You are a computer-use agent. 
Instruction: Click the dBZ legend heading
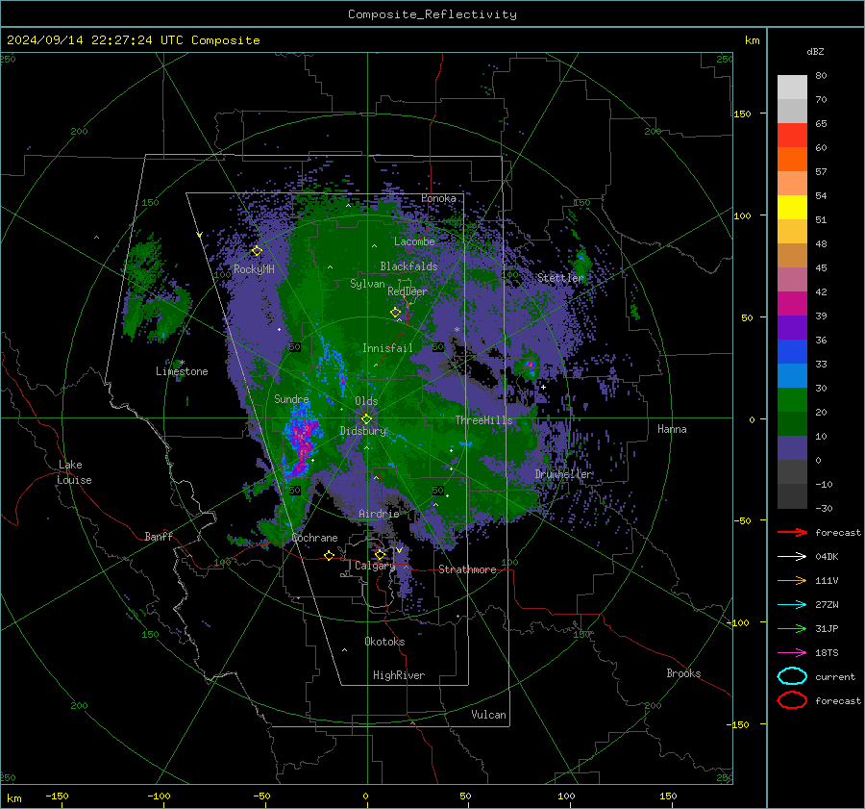[x=815, y=52]
